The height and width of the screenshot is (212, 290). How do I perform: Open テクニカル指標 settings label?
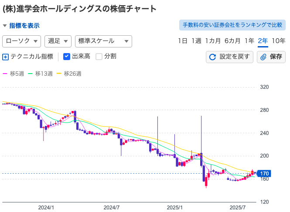click(32, 57)
